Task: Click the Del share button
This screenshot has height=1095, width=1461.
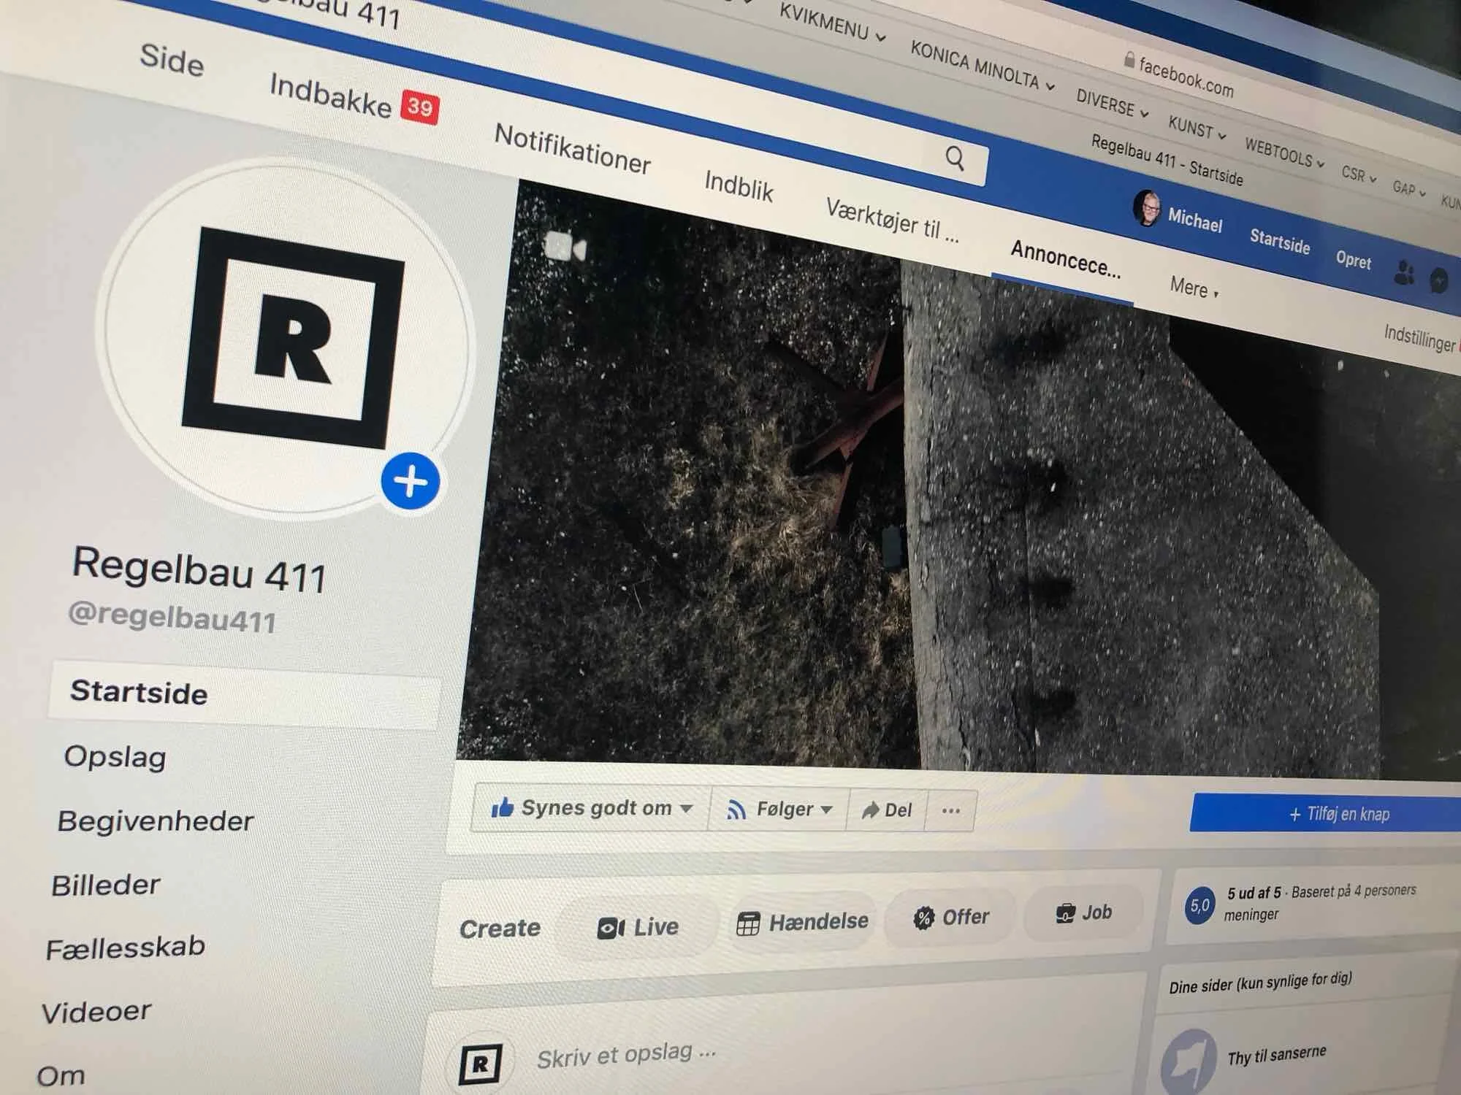Action: (x=887, y=810)
